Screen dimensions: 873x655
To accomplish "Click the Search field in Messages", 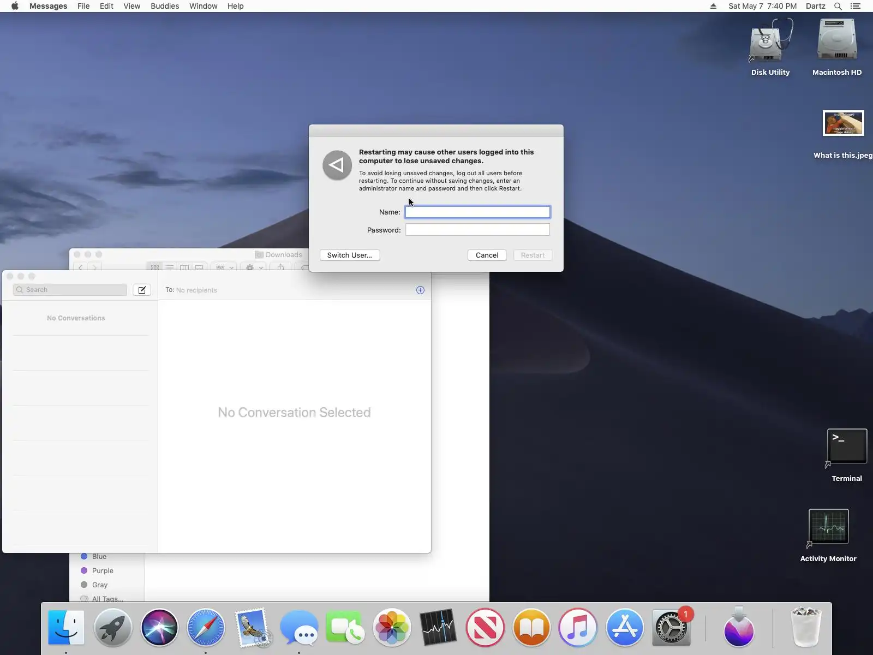I will coord(70,290).
